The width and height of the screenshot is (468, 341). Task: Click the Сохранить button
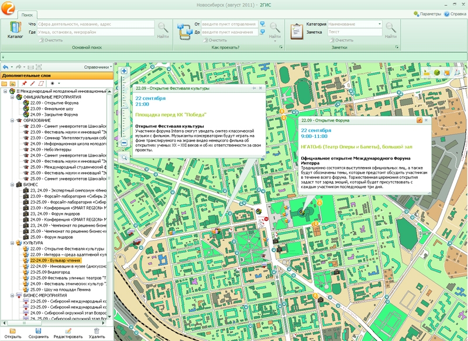tap(39, 333)
